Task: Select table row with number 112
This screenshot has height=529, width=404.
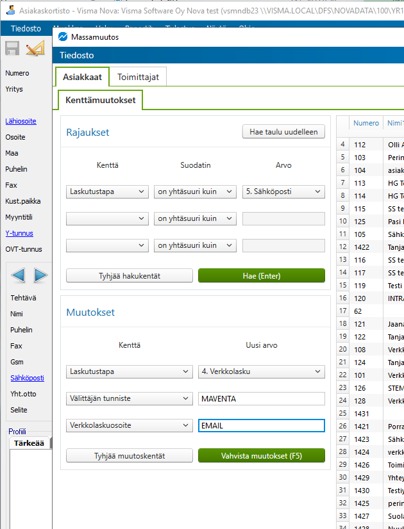Action: 370,145
